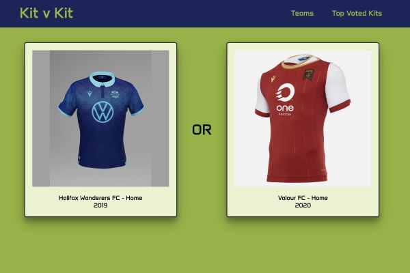This screenshot has width=410, height=273.
Task: Click the 2019 year label under the Halifax kit
Action: pyautogui.click(x=100, y=205)
